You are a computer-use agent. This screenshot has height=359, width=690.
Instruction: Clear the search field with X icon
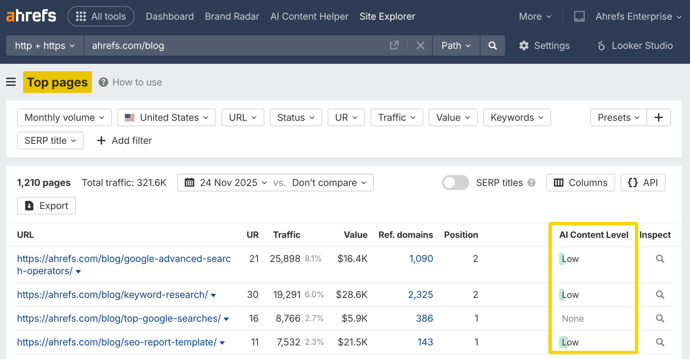click(420, 45)
